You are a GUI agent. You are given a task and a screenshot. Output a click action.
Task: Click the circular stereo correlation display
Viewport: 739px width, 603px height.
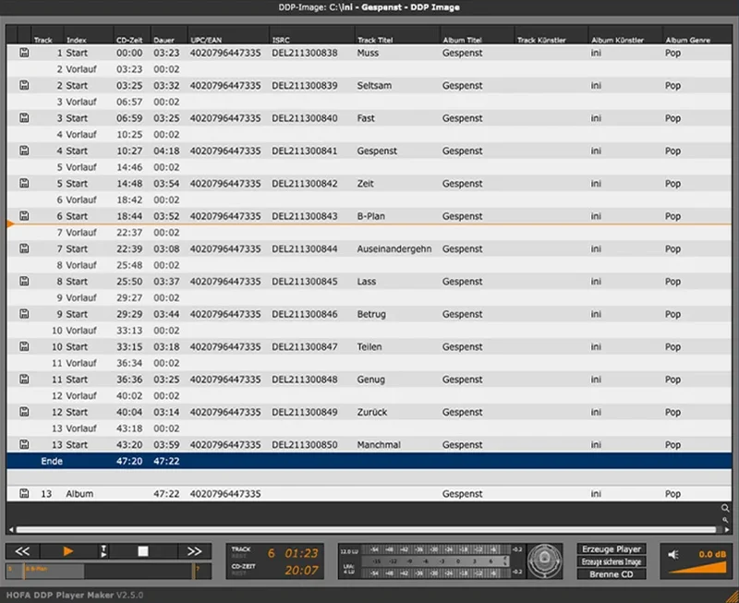[545, 561]
